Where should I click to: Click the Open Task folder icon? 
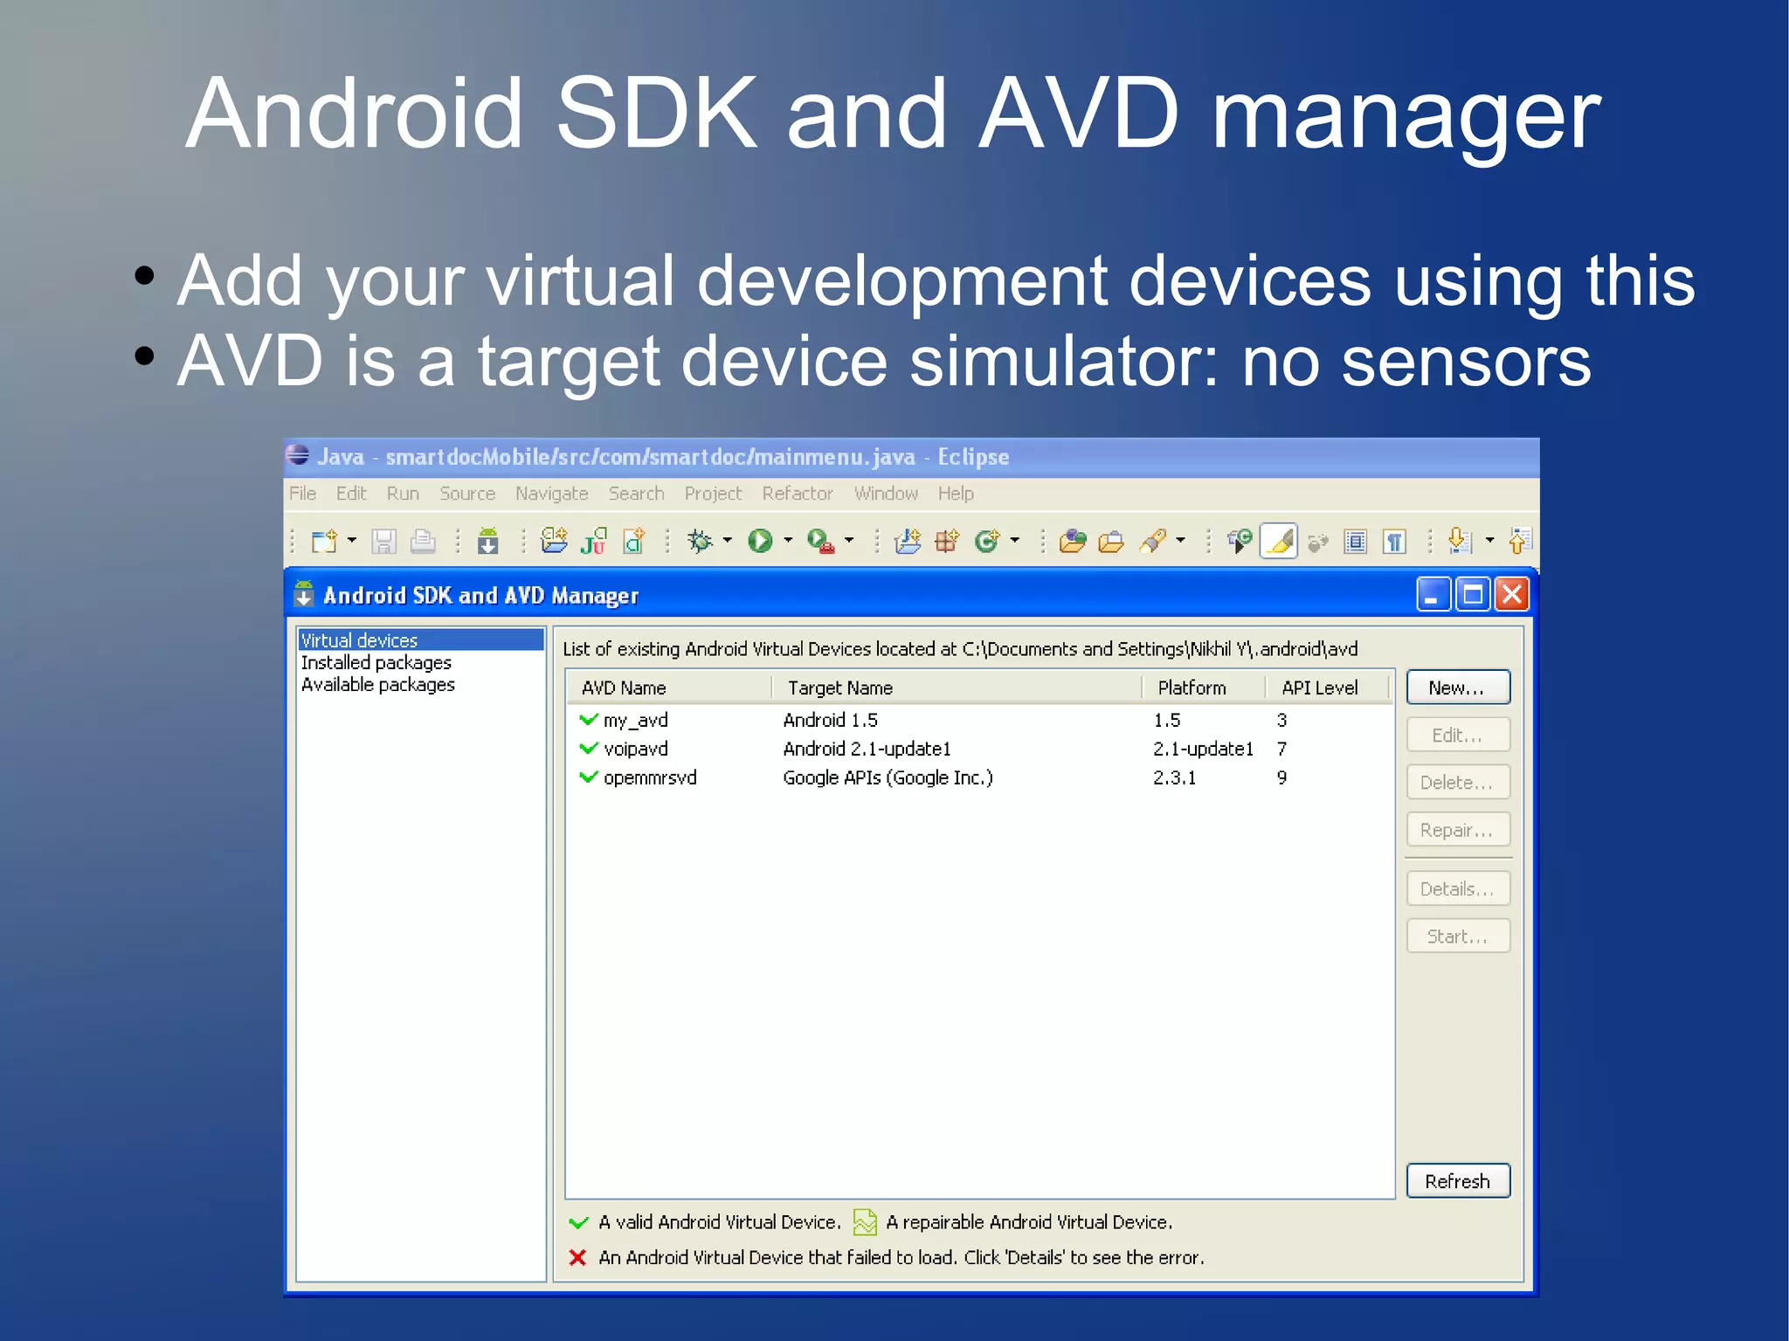1111,542
